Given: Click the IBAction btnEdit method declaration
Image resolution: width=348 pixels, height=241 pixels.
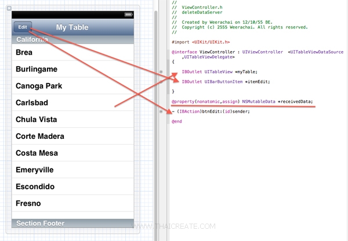Looking at the screenshot, I should click(211, 111).
